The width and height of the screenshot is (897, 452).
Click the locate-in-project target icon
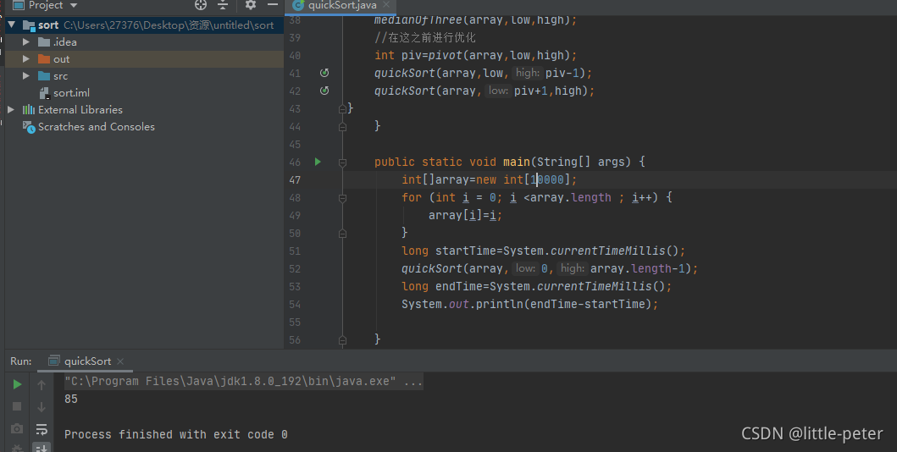200,5
